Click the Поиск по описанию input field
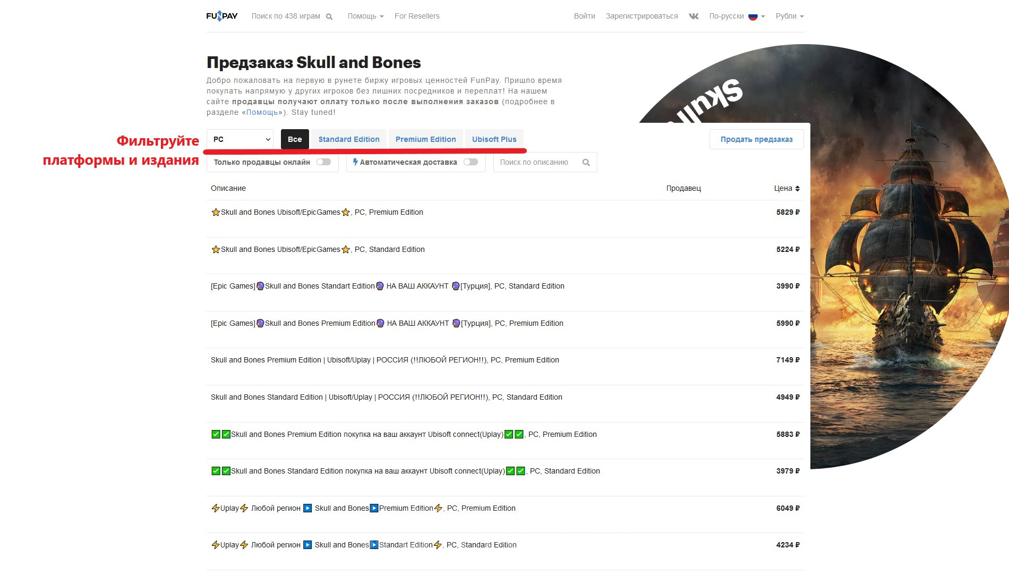 [x=536, y=163]
